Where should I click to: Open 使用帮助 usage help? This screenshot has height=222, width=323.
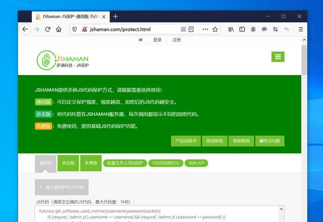(214, 141)
